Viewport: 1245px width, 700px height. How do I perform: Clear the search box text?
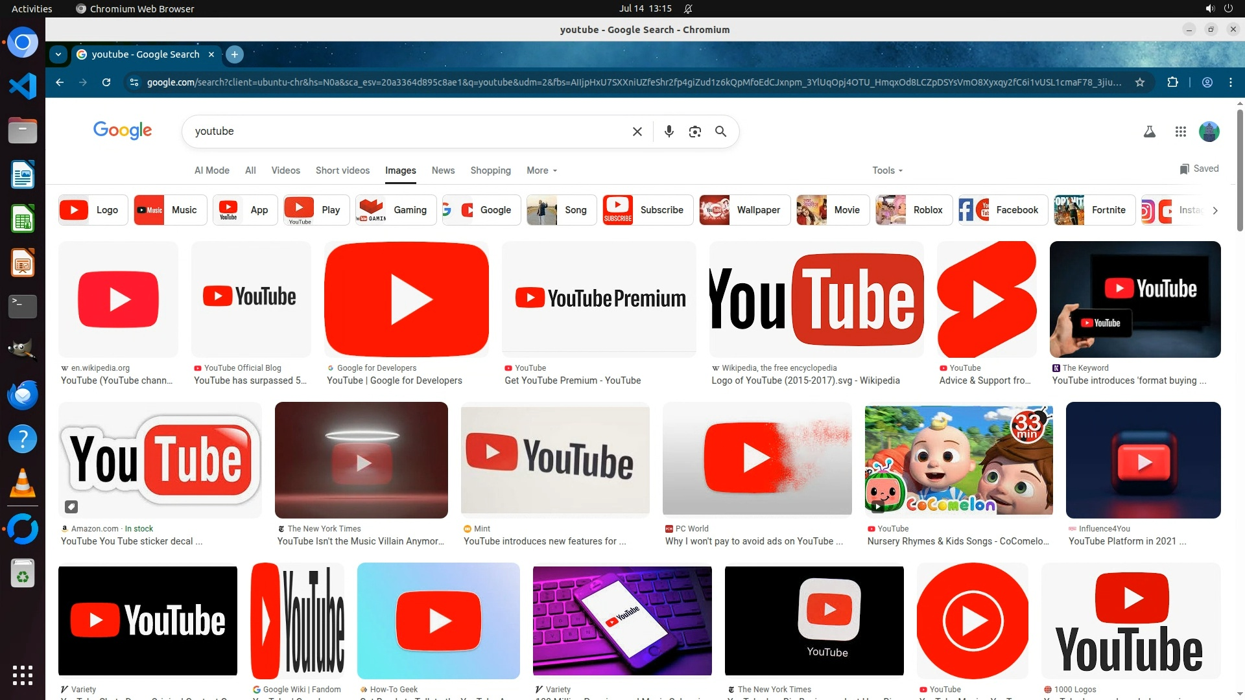pyautogui.click(x=637, y=132)
